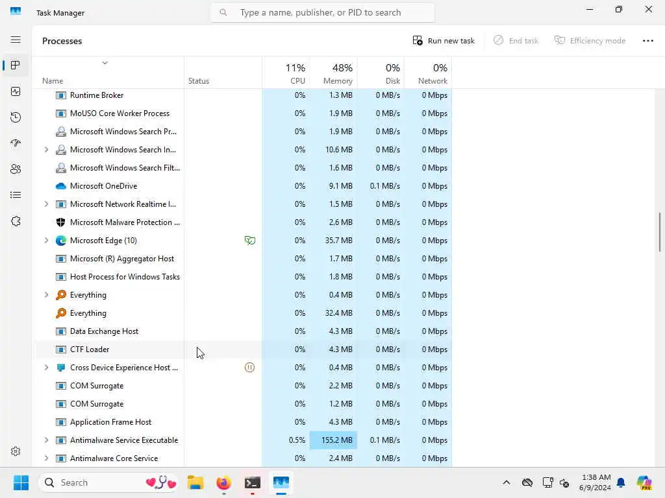Image resolution: width=665 pixels, height=498 pixels.
Task: Open the Users page sidebar icon
Action: (16, 169)
